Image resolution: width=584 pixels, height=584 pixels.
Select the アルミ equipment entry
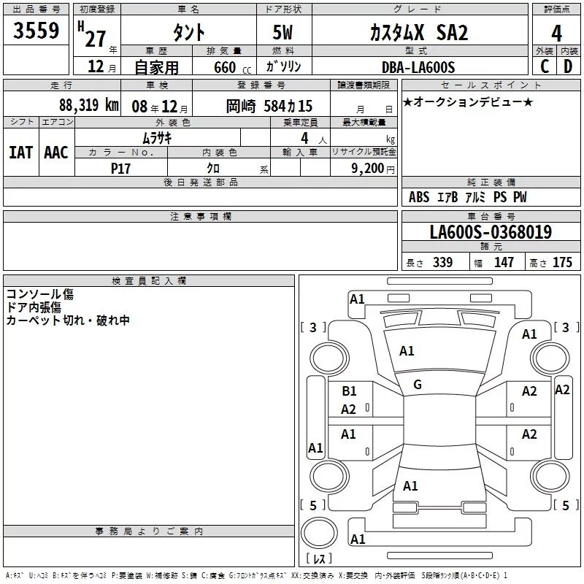[x=475, y=197]
